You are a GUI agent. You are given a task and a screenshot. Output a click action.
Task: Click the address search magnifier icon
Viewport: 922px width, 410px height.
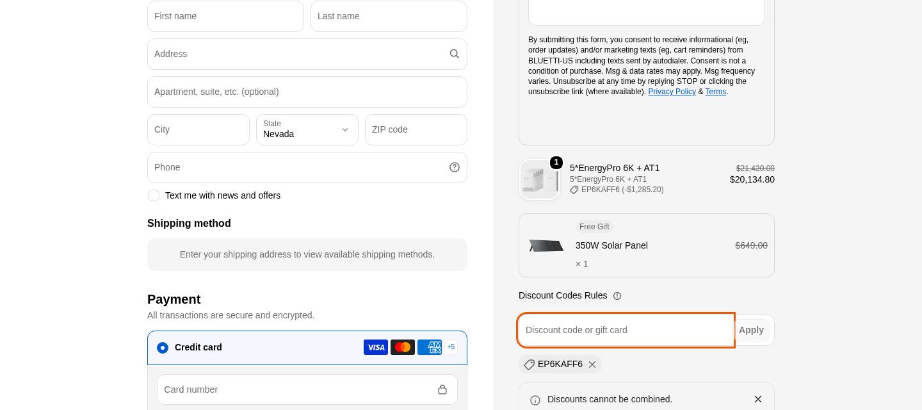(x=455, y=54)
